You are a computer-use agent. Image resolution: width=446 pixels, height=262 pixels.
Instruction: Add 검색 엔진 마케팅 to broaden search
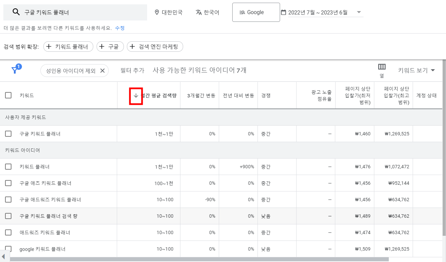tap(155, 47)
